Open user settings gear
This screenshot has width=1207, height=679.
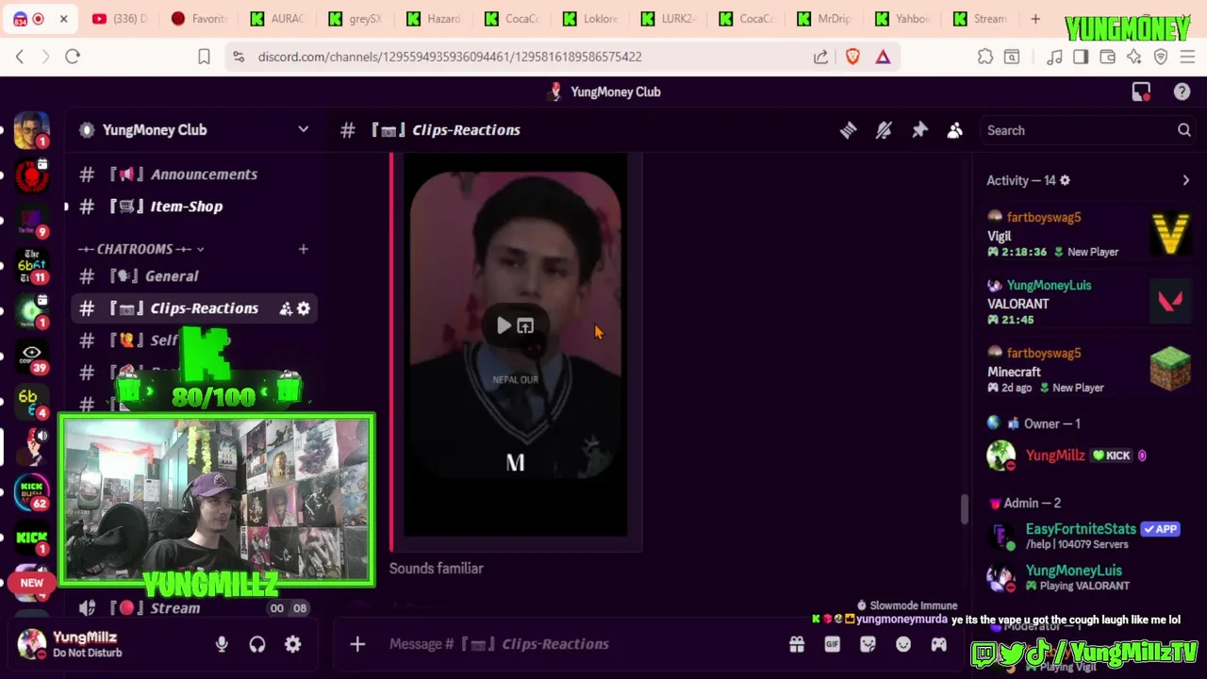pyautogui.click(x=293, y=644)
